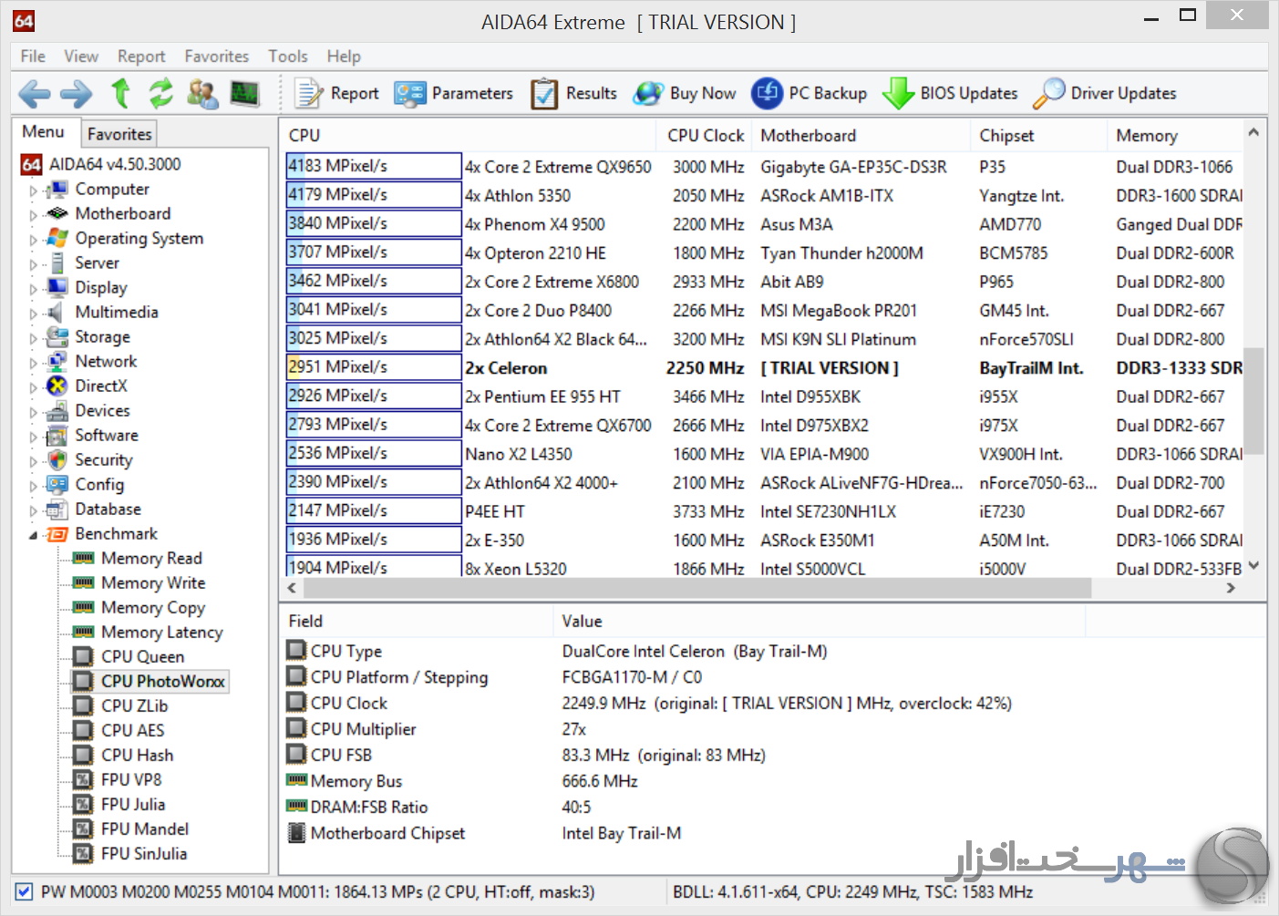Screen dimensions: 1279x916
Task: Expand the Network tree node
Action: click(x=34, y=363)
